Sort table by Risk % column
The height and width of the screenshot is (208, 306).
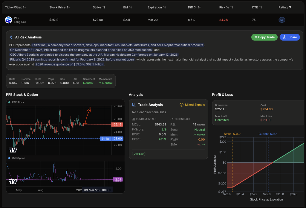[x=226, y=7]
